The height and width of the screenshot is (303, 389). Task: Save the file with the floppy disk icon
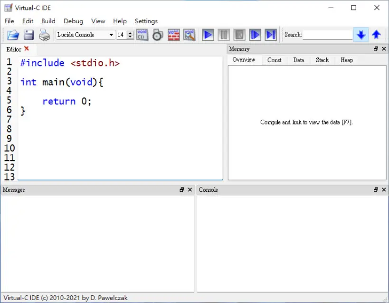[29, 35]
